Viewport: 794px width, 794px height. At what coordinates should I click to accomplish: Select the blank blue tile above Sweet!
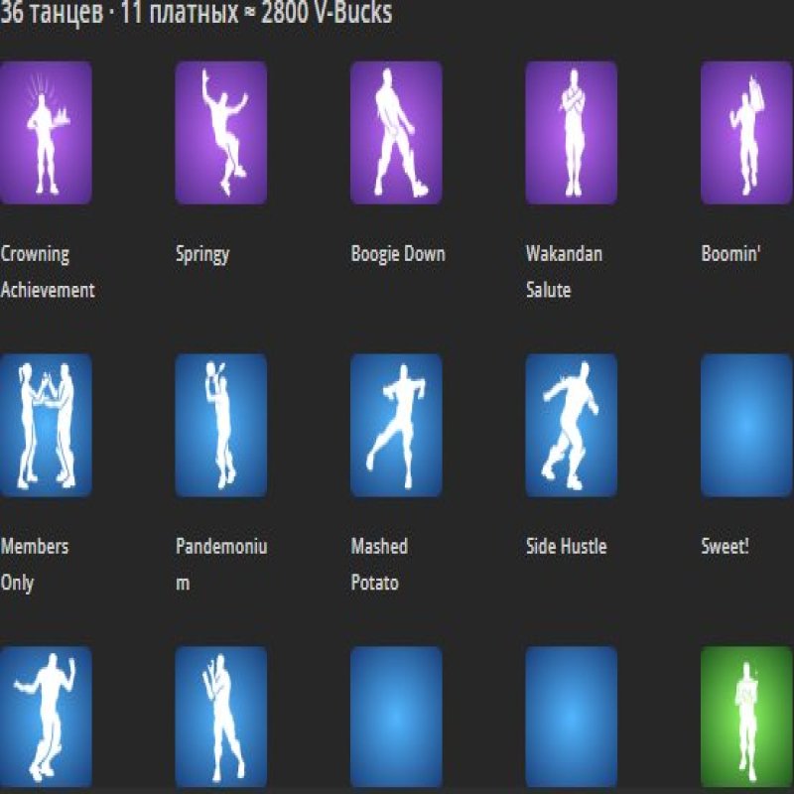click(746, 425)
